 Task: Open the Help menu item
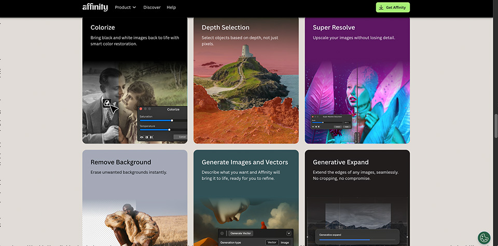point(171,7)
